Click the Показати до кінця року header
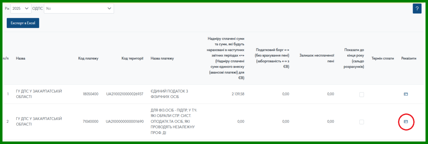This screenshot has width=428, height=144. [x=354, y=58]
